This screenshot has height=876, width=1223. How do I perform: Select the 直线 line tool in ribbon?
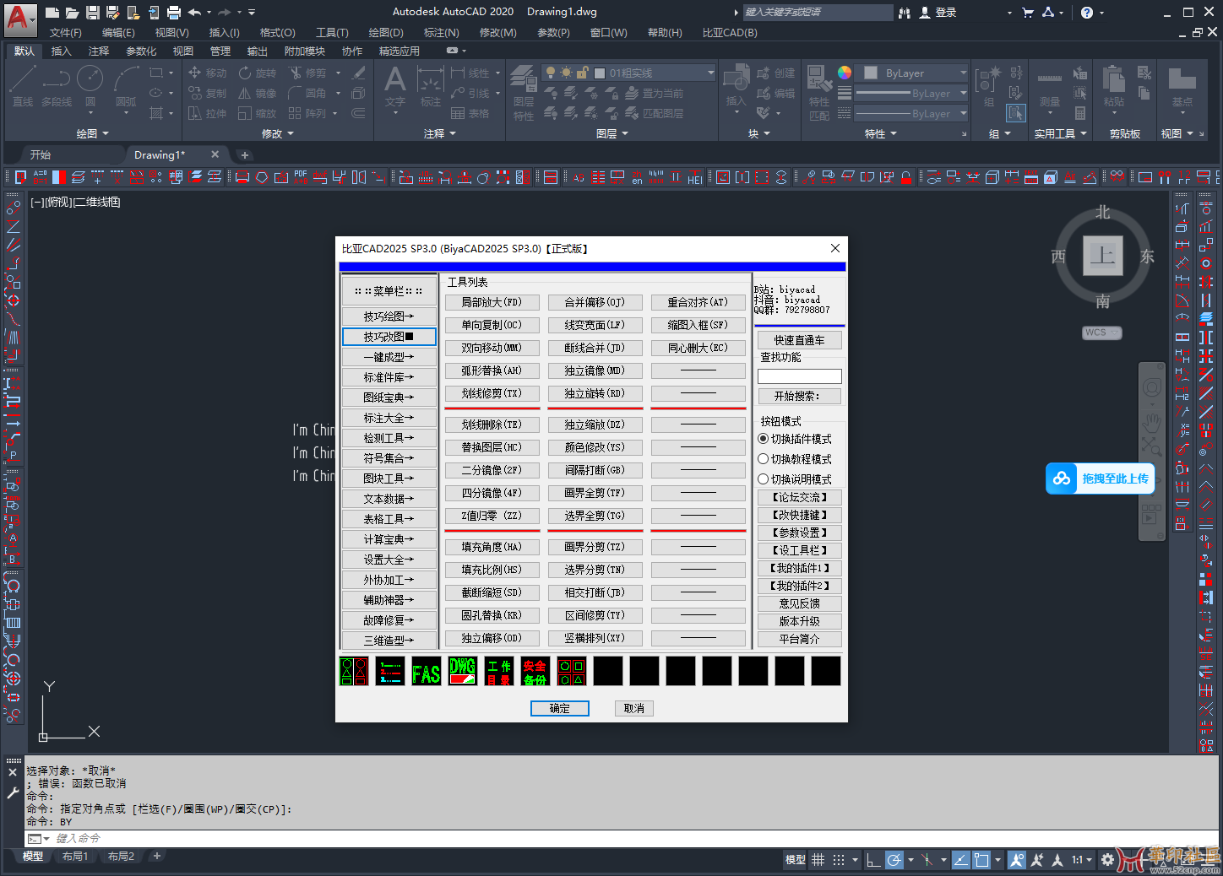coord(23,85)
